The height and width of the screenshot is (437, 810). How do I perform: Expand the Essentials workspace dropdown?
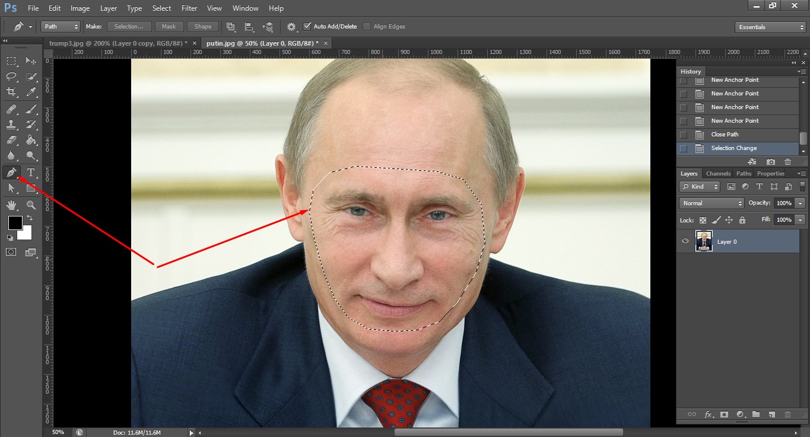pos(770,27)
